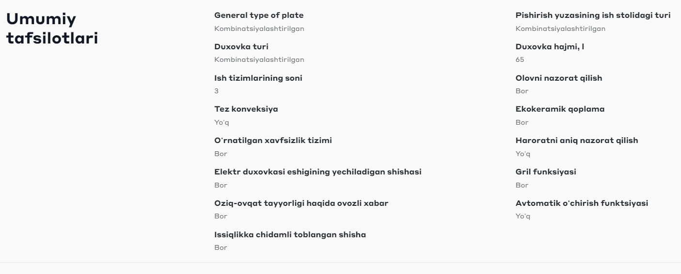Click the "Umumiy tafsilotlari" section heading
This screenshot has height=274, width=681.
(x=51, y=29)
